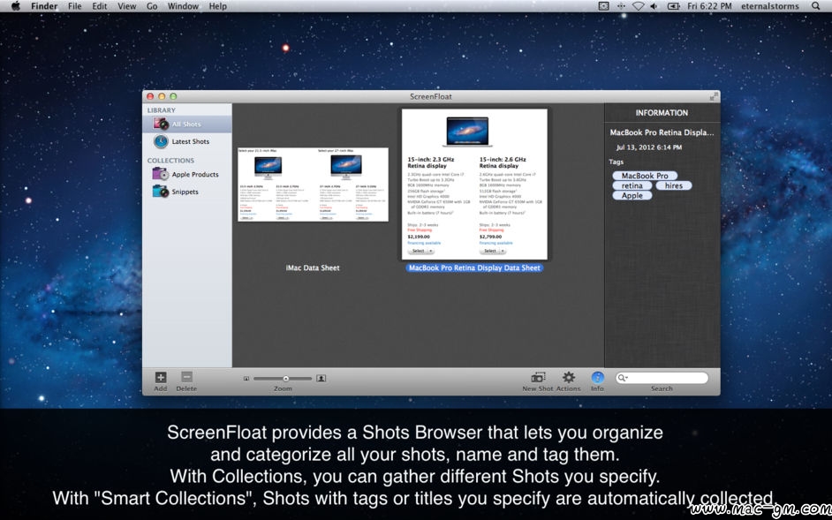Select the iMac Data Sheet thumbnail
The image size is (832, 520).
(313, 185)
